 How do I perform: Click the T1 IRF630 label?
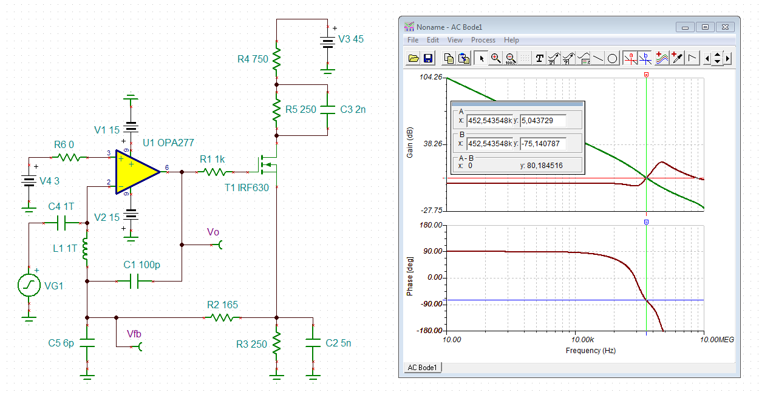[x=247, y=187]
